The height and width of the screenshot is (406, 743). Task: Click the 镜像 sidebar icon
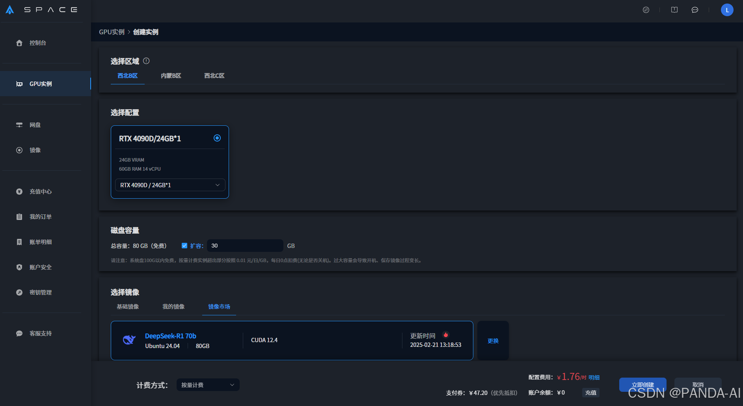[x=19, y=150]
